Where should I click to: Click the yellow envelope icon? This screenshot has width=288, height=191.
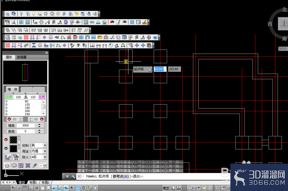100,37
